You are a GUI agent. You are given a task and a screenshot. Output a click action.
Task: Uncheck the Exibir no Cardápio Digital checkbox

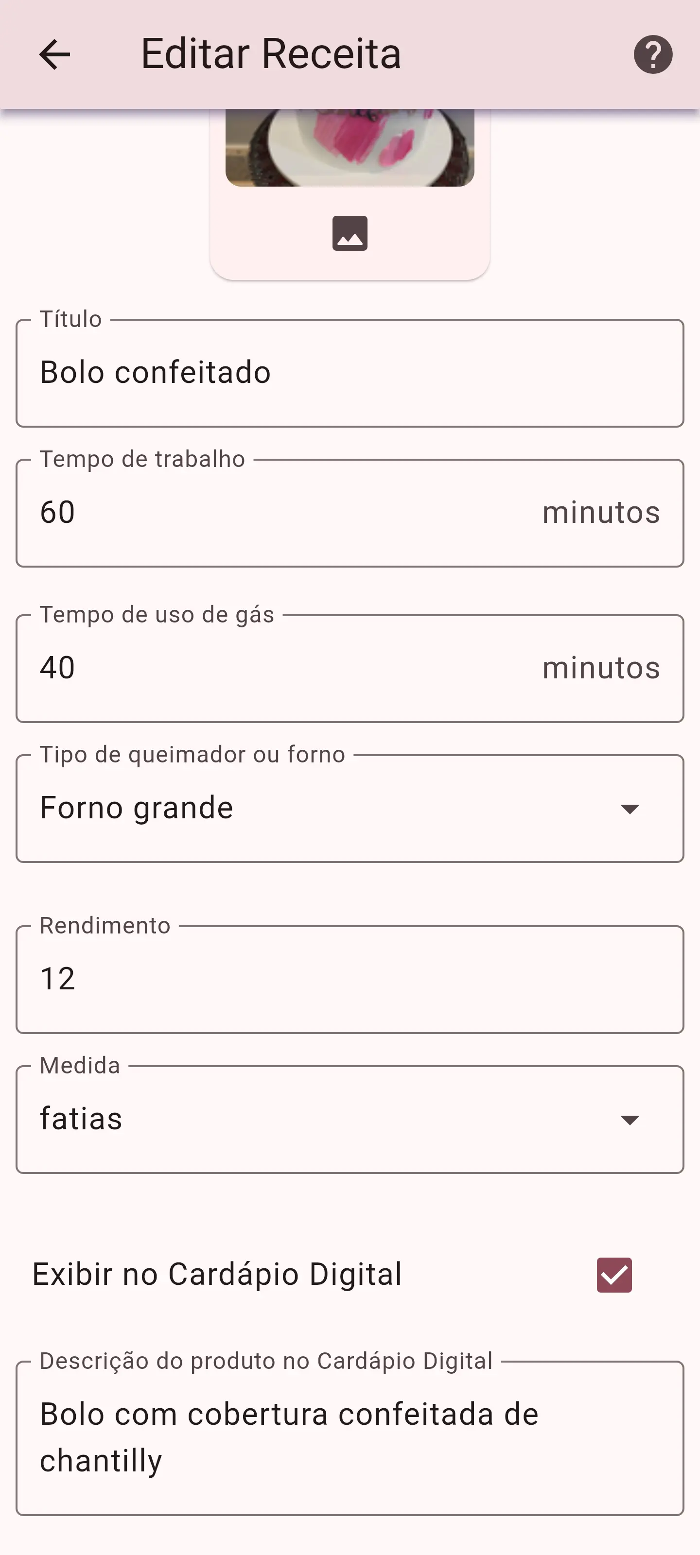[x=613, y=1275]
